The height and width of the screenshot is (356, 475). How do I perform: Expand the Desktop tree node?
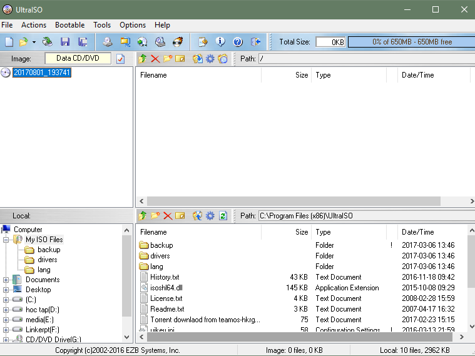pyautogui.click(x=6, y=290)
